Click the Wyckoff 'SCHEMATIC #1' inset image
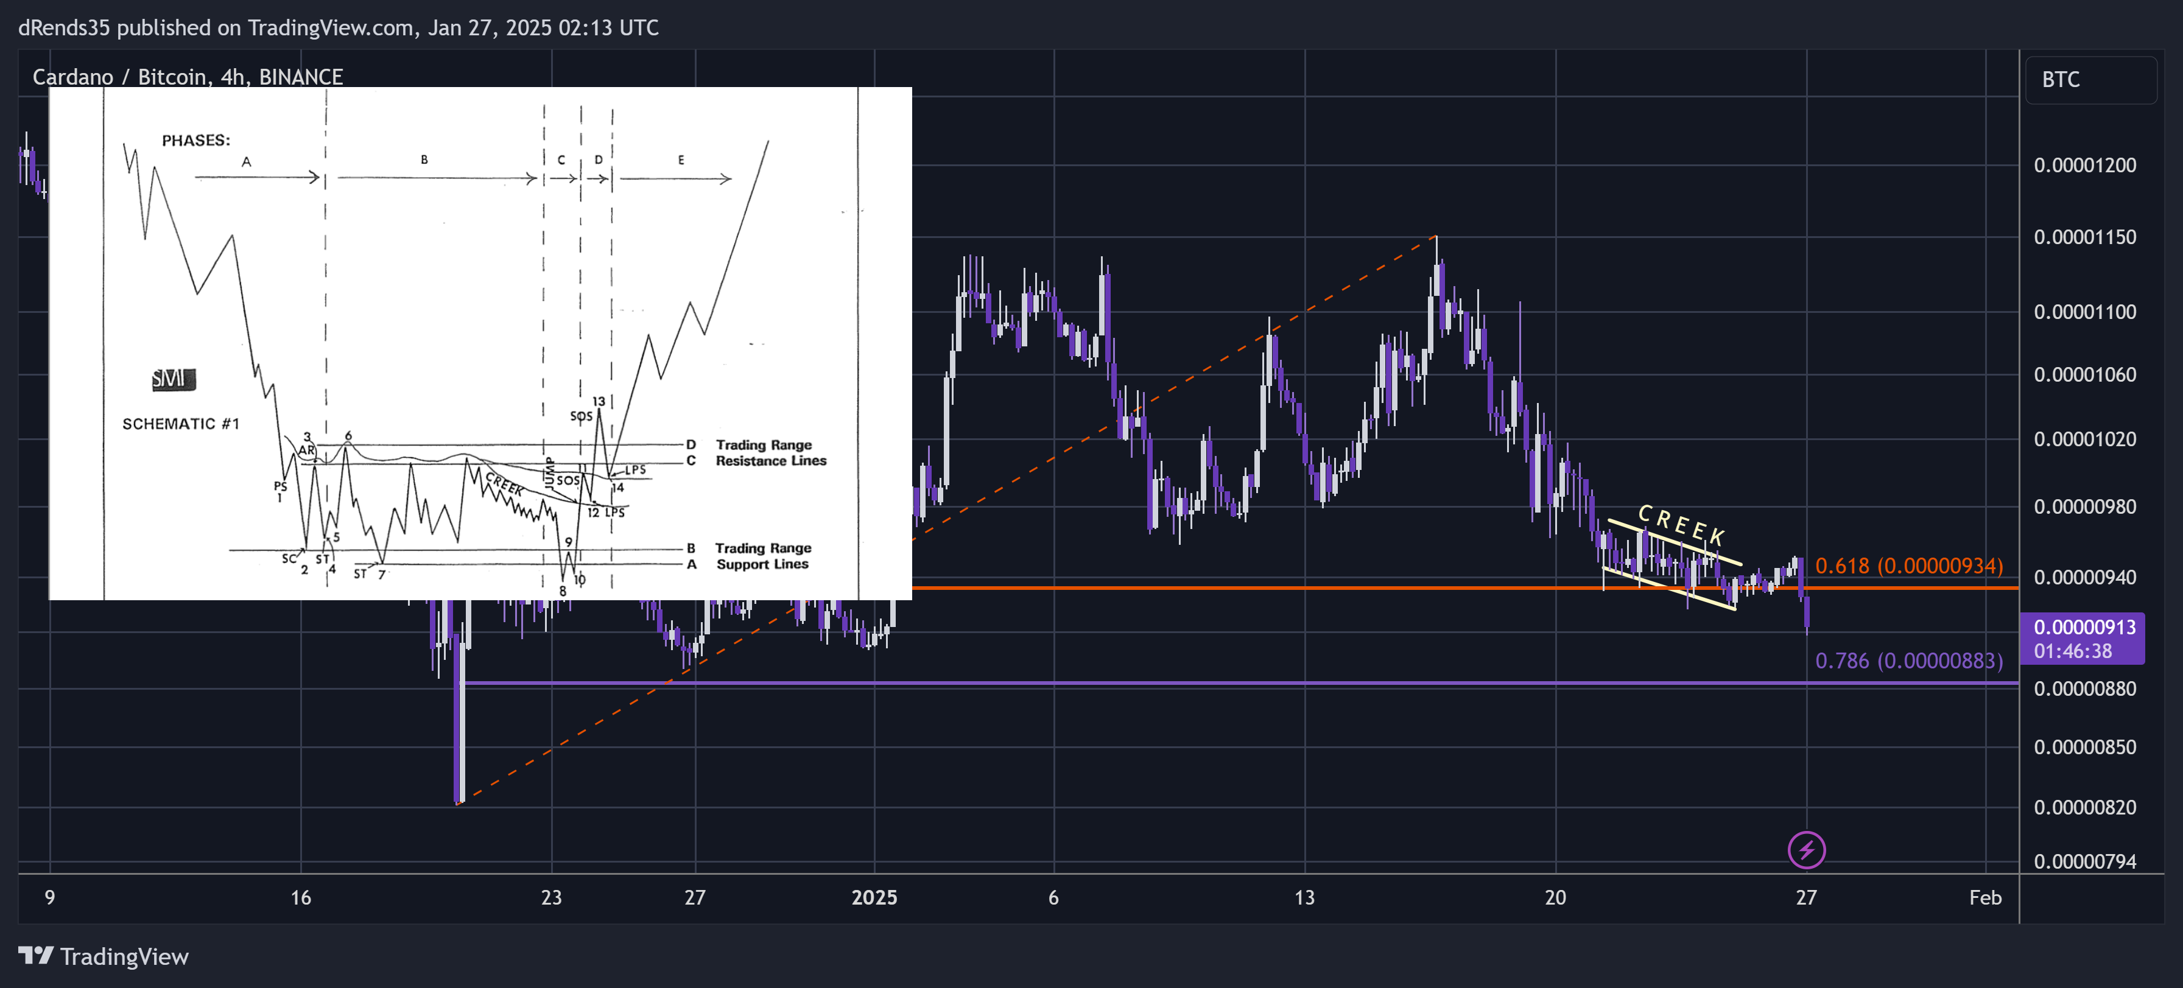2183x988 pixels. point(480,343)
